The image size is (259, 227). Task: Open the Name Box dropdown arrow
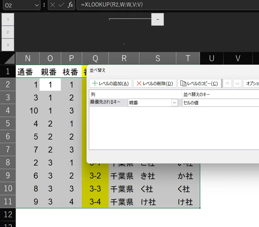(37, 5)
